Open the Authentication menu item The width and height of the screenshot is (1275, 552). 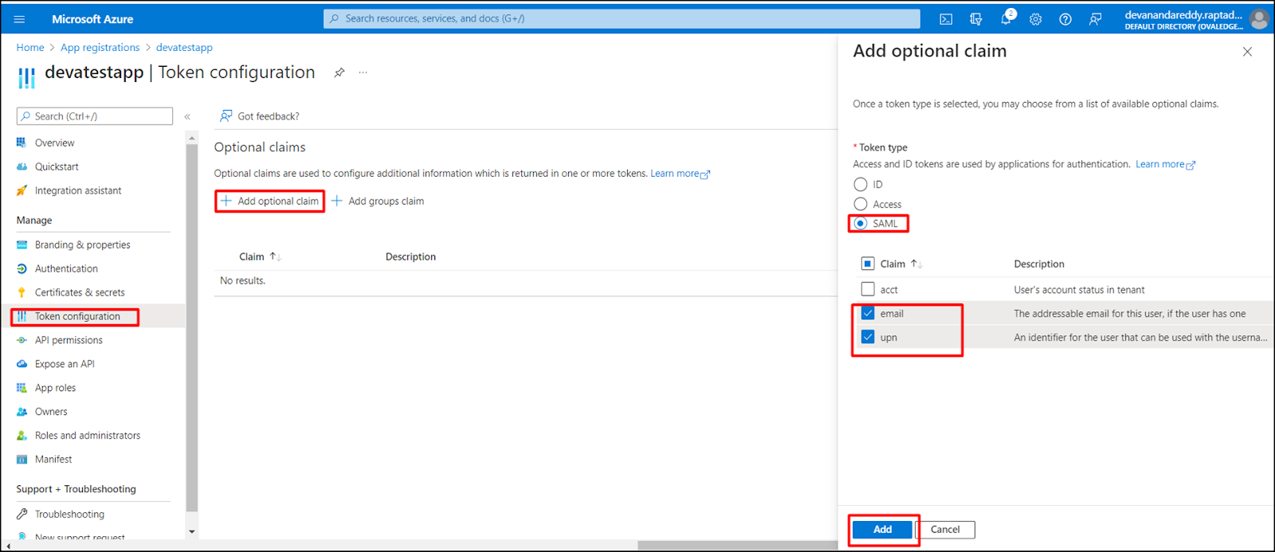[x=66, y=268]
